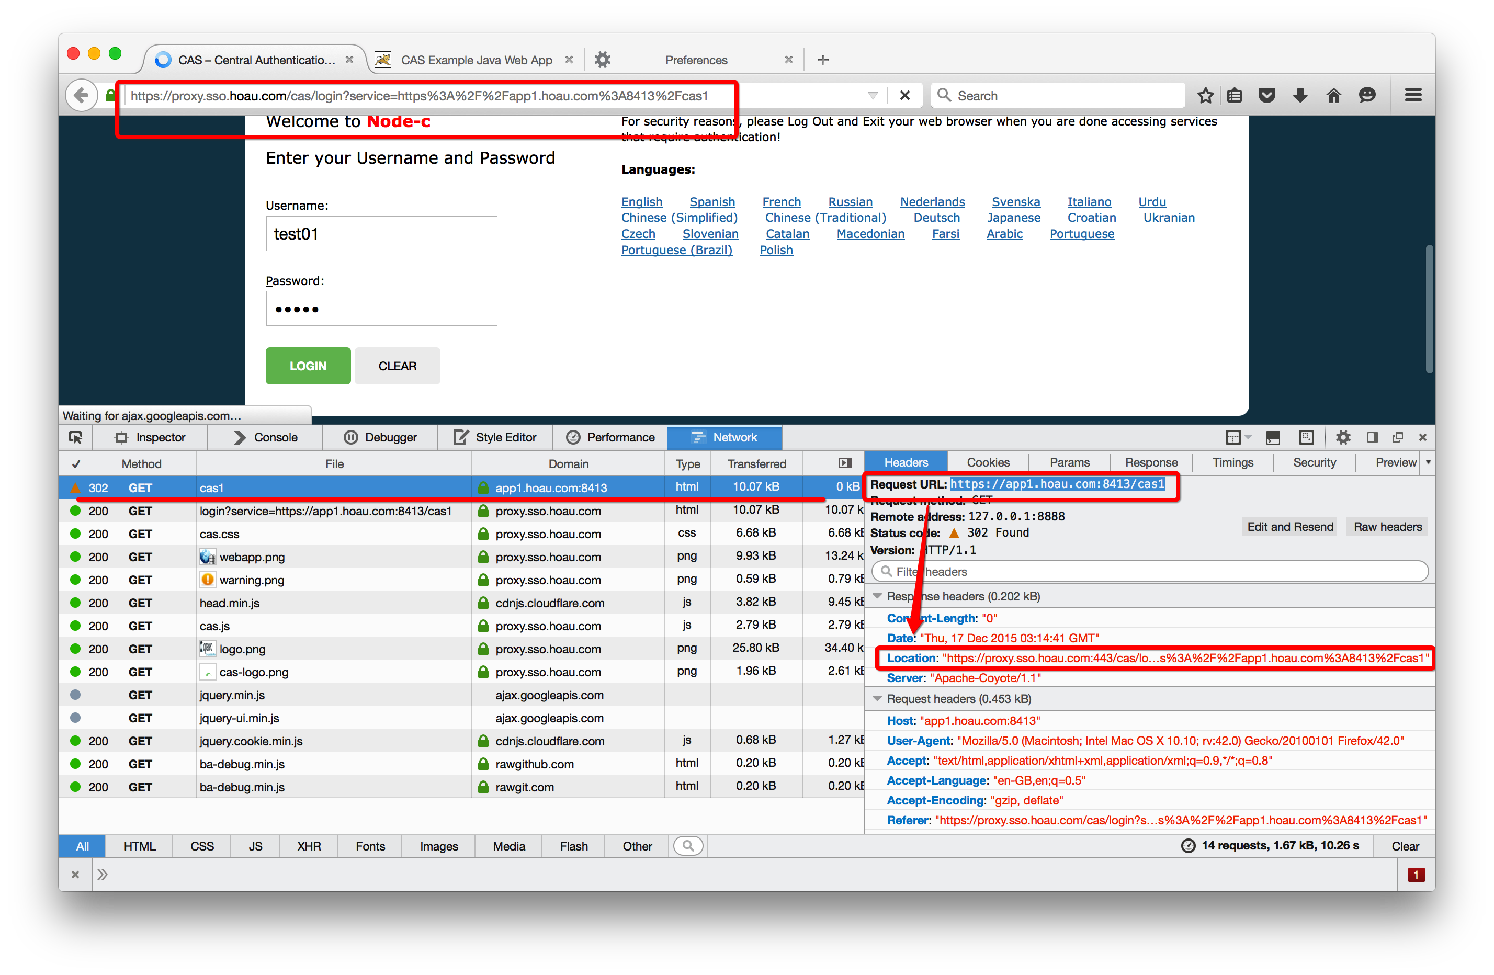1494x975 pixels.
Task: Click the element picker icon in devtools
Action: (x=75, y=438)
